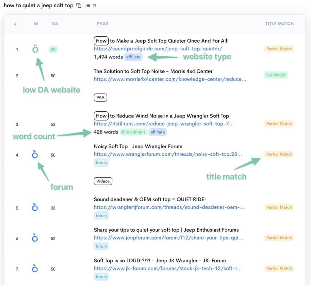Click the DA 20 badge in row 1
Viewport: 311px width, 285px height.
[x=53, y=49]
